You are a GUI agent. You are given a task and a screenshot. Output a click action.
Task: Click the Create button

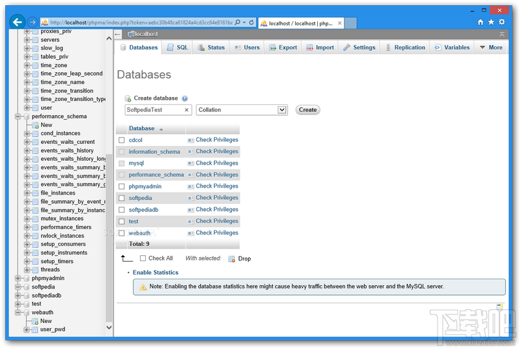pos(307,110)
